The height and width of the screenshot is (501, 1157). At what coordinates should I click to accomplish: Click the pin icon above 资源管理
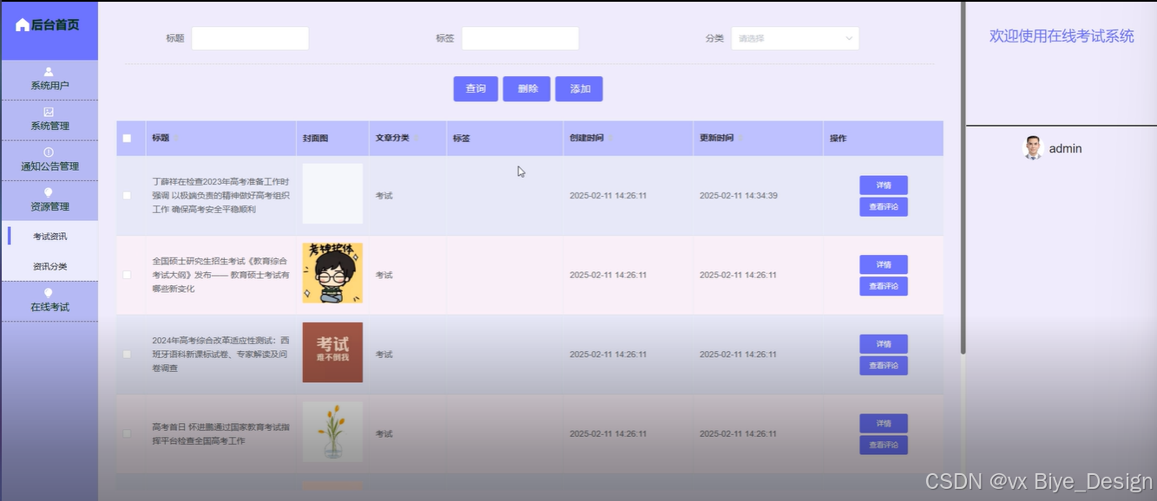[x=49, y=192]
